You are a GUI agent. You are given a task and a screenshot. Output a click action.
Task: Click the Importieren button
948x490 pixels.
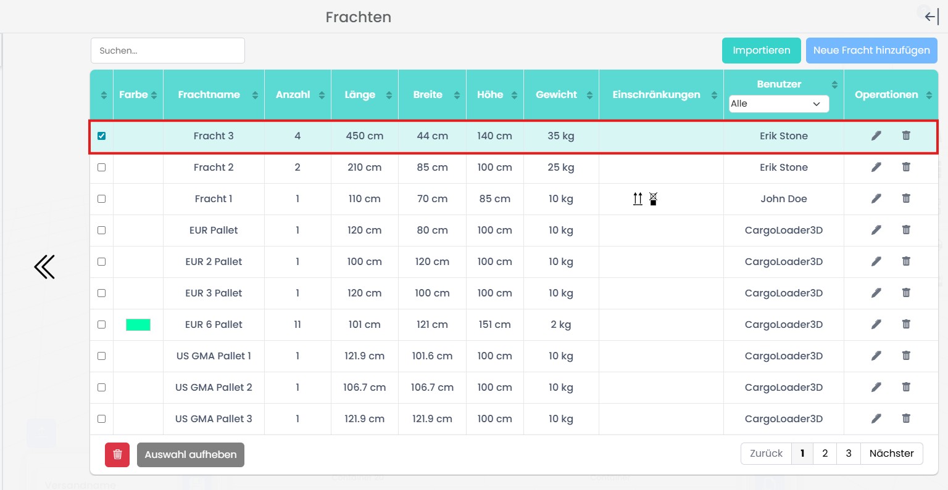point(761,51)
